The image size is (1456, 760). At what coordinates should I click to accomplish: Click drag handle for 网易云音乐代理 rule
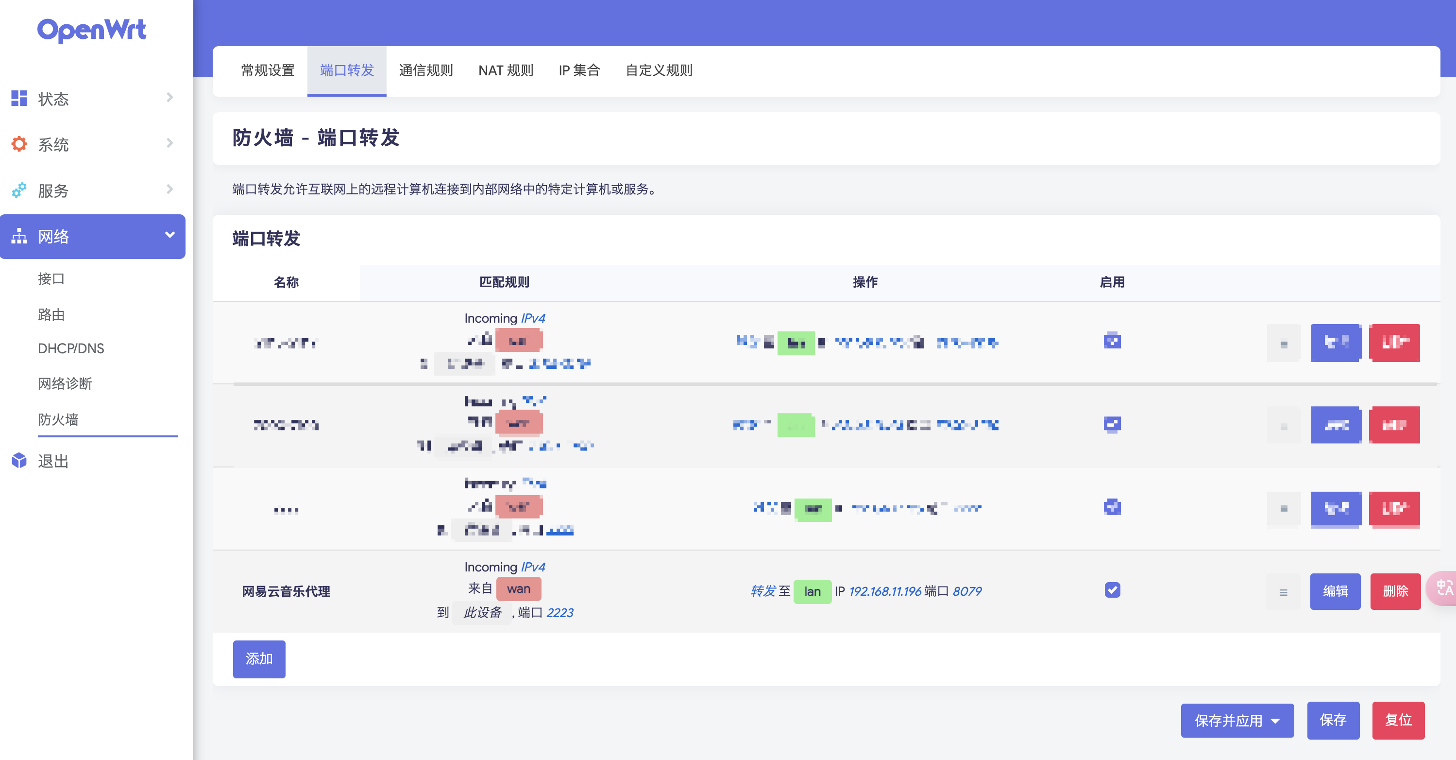coord(1283,592)
